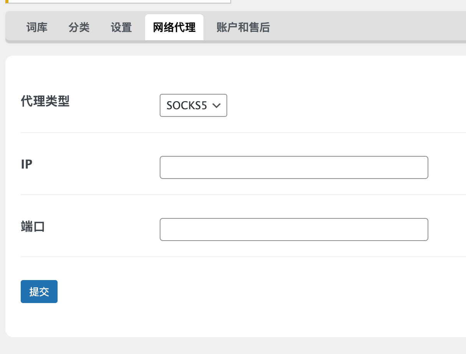The height and width of the screenshot is (354, 466).
Task: Click into the 端口 input field
Action: pyautogui.click(x=294, y=229)
